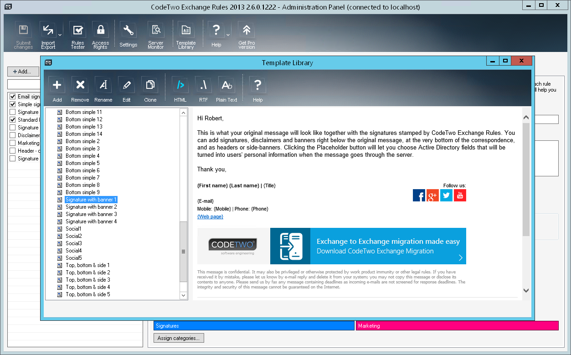Click template list scrollbar up arrow
571x355 pixels.
184,112
